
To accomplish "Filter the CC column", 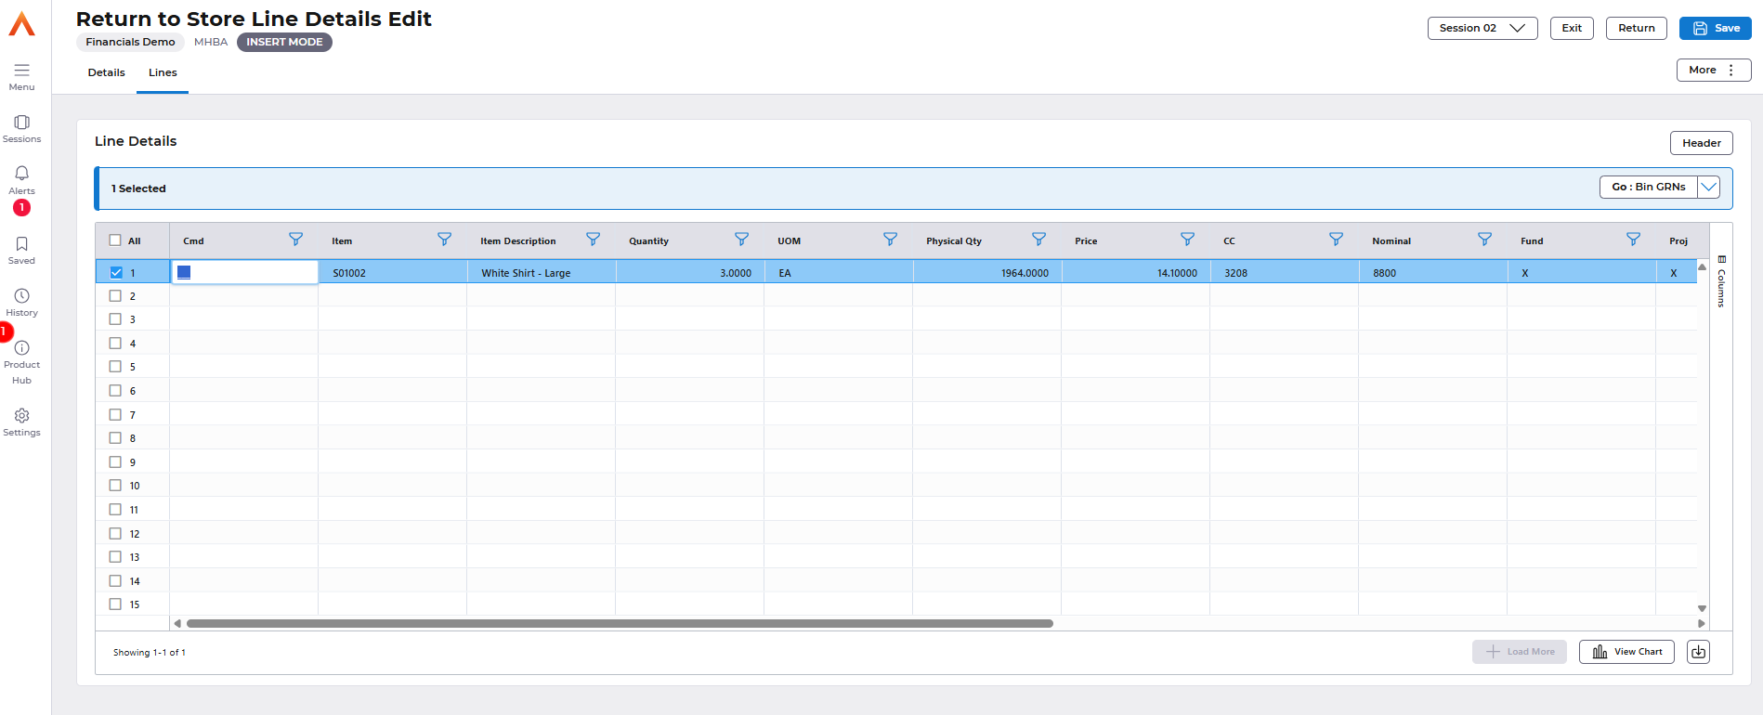I will point(1336,240).
